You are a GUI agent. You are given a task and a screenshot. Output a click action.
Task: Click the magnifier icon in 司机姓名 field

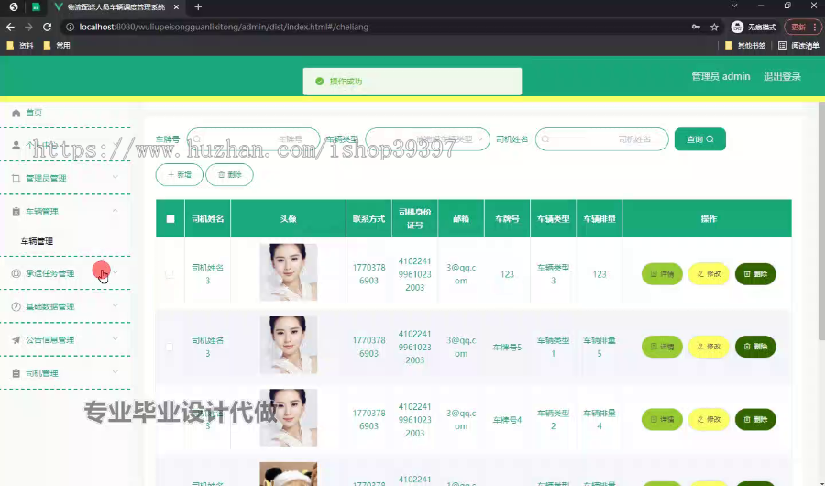(545, 139)
